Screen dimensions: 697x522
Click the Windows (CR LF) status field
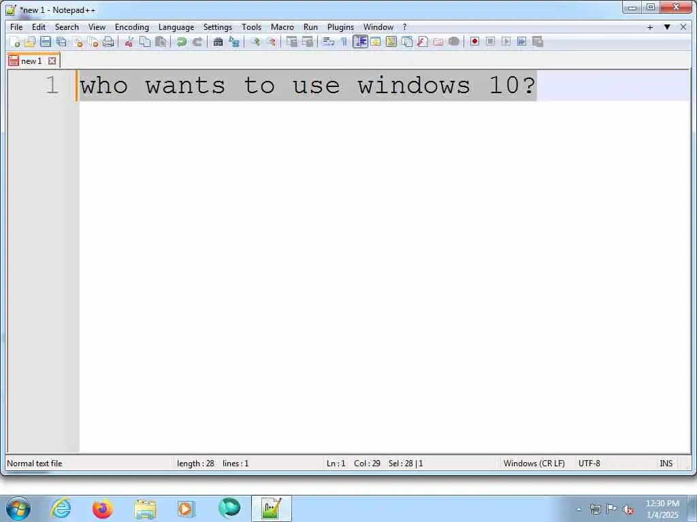[534, 464]
